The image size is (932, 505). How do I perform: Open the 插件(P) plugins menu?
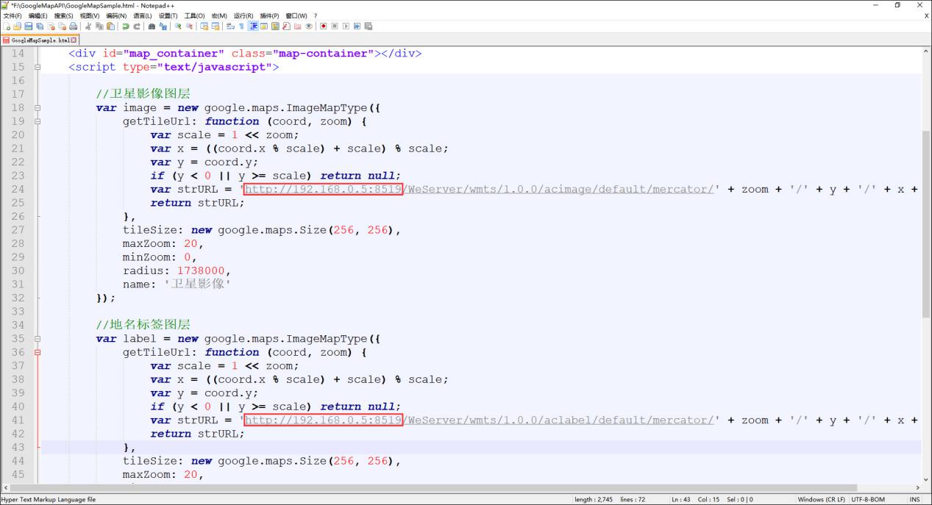(269, 15)
